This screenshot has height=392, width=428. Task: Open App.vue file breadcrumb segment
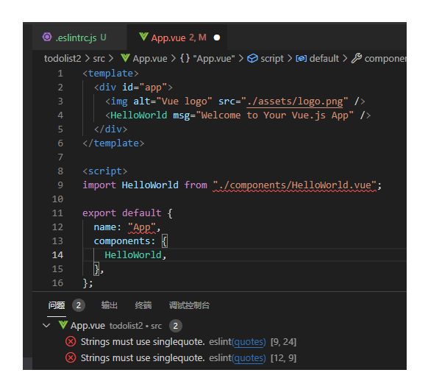point(150,58)
